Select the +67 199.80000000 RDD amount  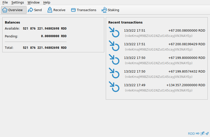(187, 58)
